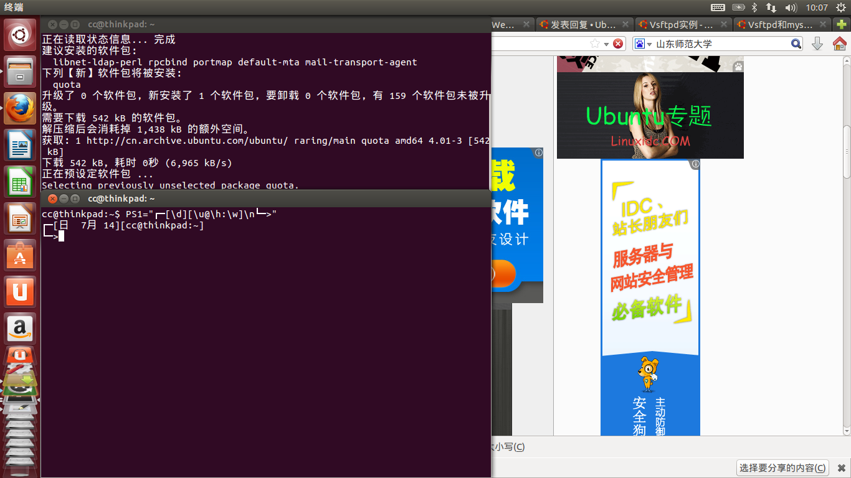Open Firefox downloads arrow button
Screen dimensions: 851x478
[817, 44]
